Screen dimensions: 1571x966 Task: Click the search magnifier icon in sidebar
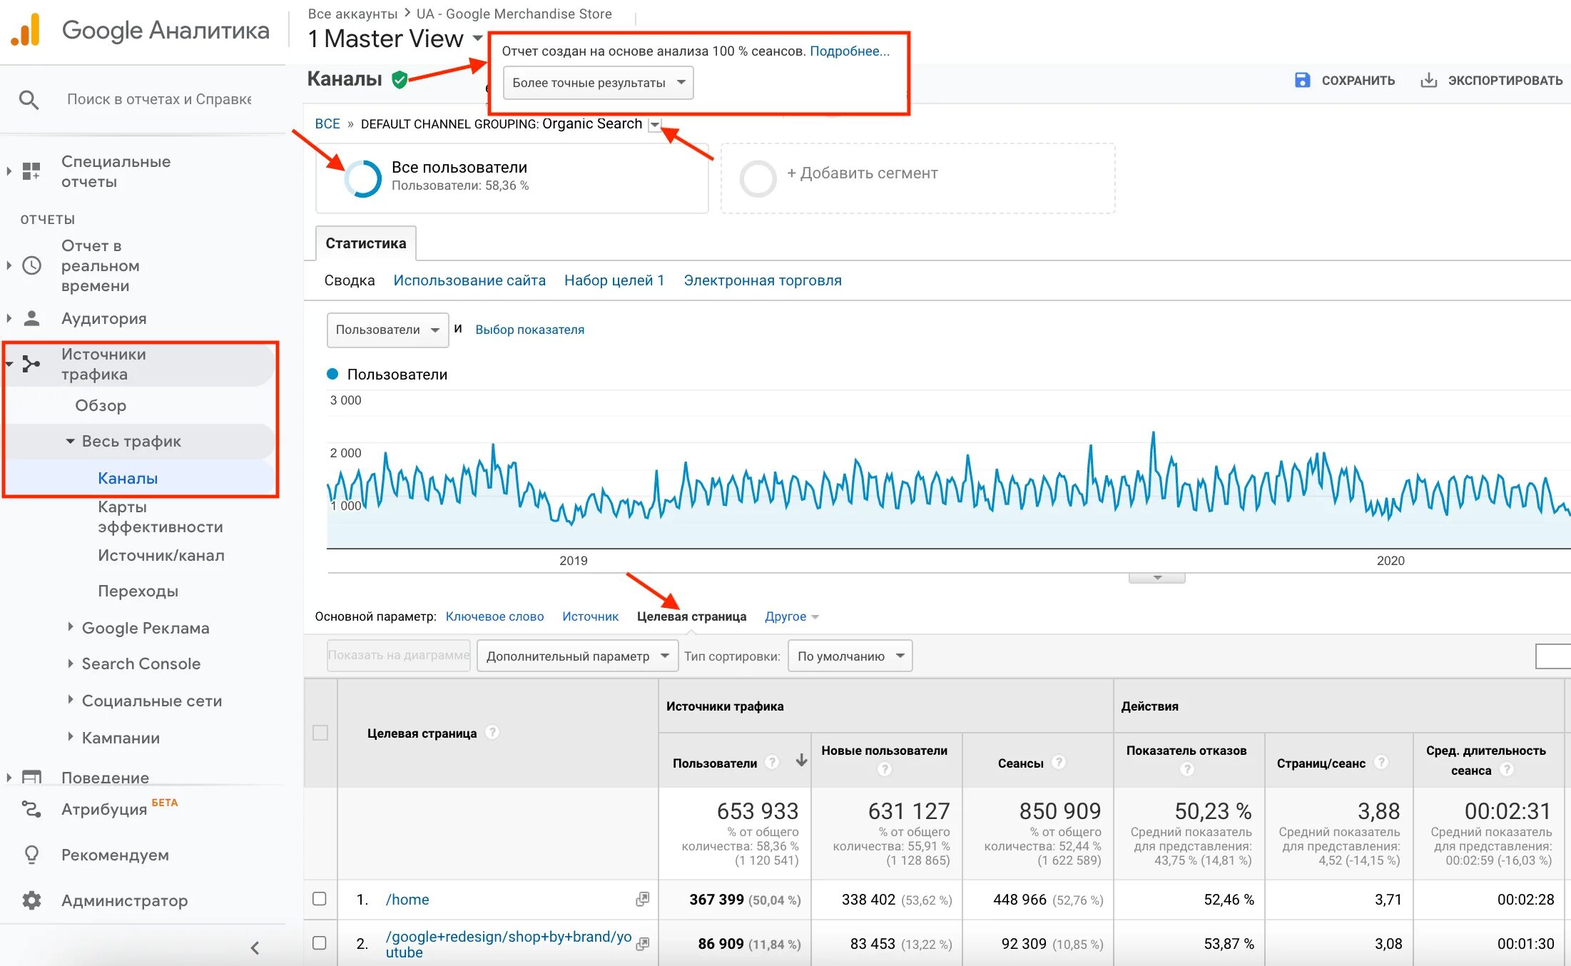click(29, 100)
